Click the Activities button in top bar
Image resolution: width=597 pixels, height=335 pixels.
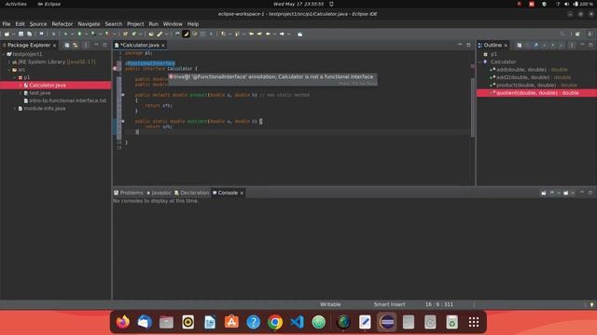coord(16,4)
